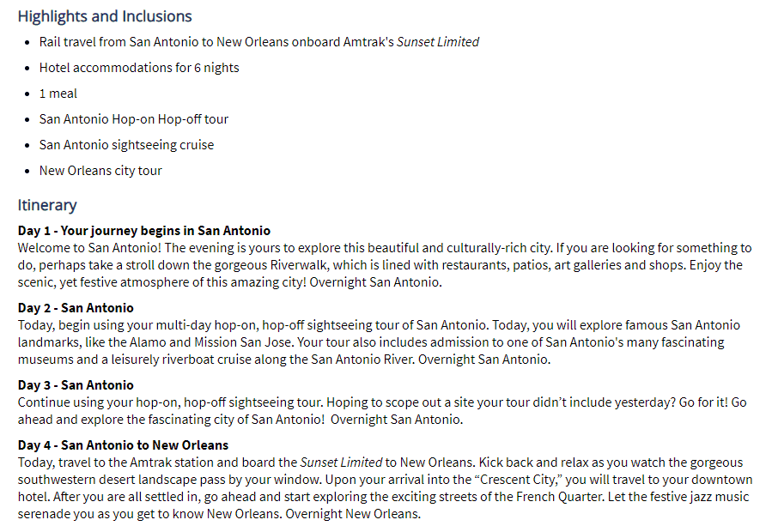
Task: Click the Day 4 San Antonio to New Orleans heading
Action: [123, 445]
